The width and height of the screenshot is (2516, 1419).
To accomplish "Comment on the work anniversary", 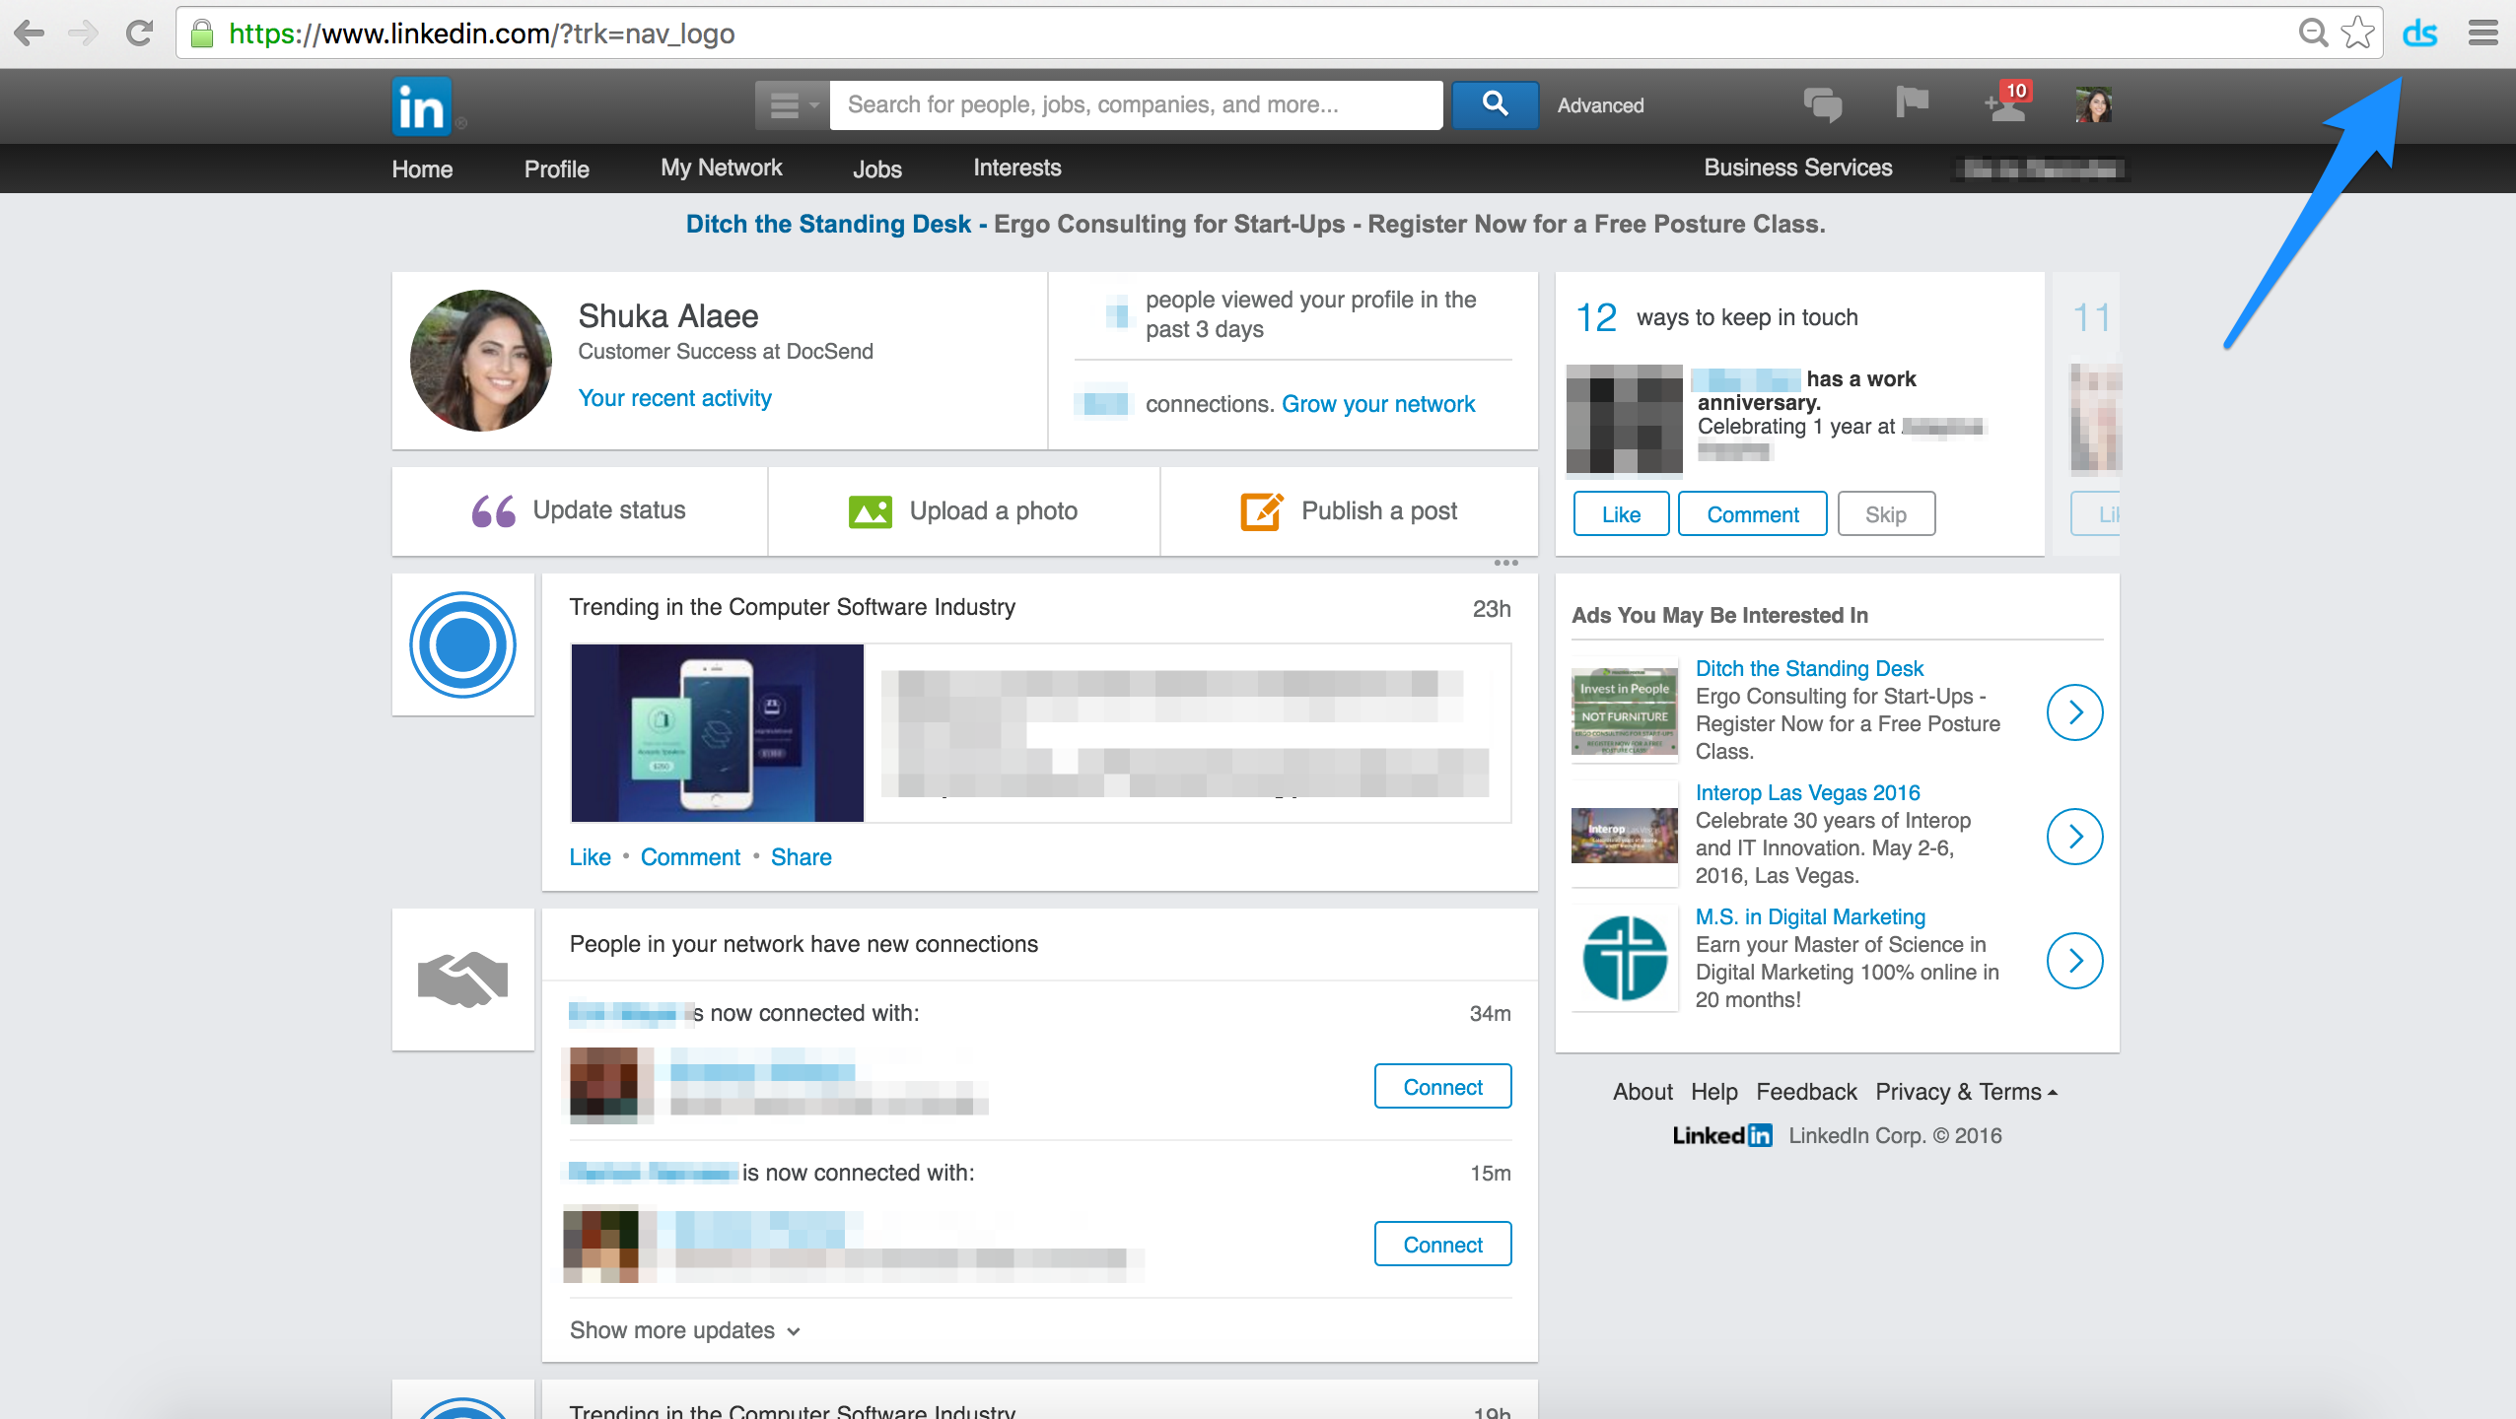I will (1752, 513).
